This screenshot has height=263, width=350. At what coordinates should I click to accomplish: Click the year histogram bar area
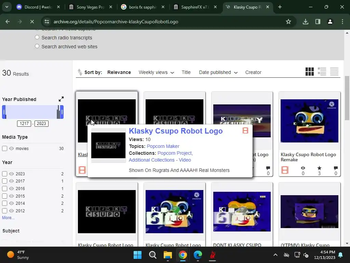click(33, 112)
